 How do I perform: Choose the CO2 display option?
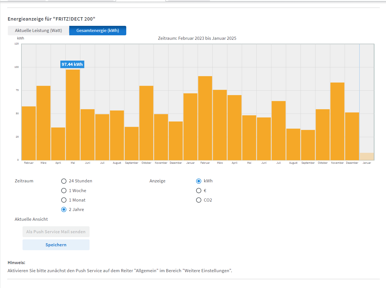coord(199,200)
